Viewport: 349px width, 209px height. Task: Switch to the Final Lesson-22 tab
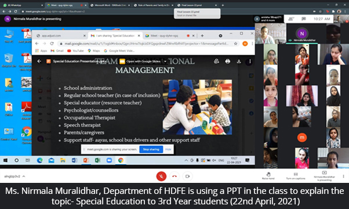(197, 5)
